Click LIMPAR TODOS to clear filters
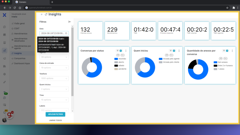240x135 pixels. click(55, 120)
